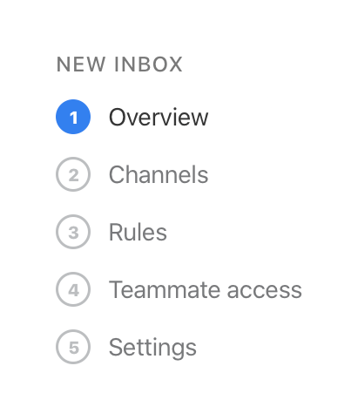The height and width of the screenshot is (420, 358).
Task: Switch to the Channels tab label
Action: point(159,174)
